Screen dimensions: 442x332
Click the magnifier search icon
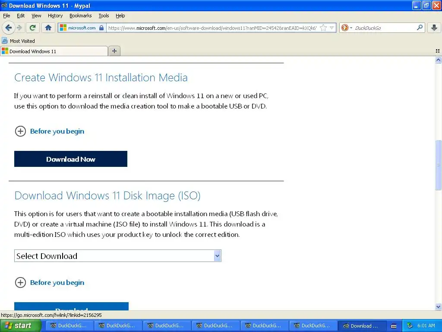click(x=420, y=28)
